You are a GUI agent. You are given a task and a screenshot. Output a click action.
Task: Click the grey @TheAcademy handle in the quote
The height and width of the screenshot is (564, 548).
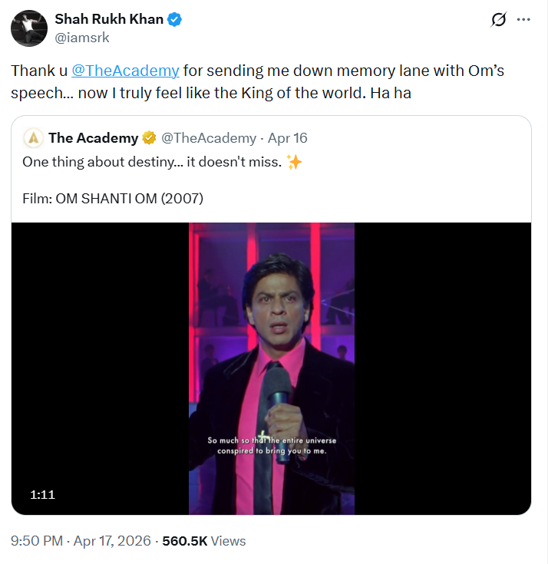click(209, 138)
